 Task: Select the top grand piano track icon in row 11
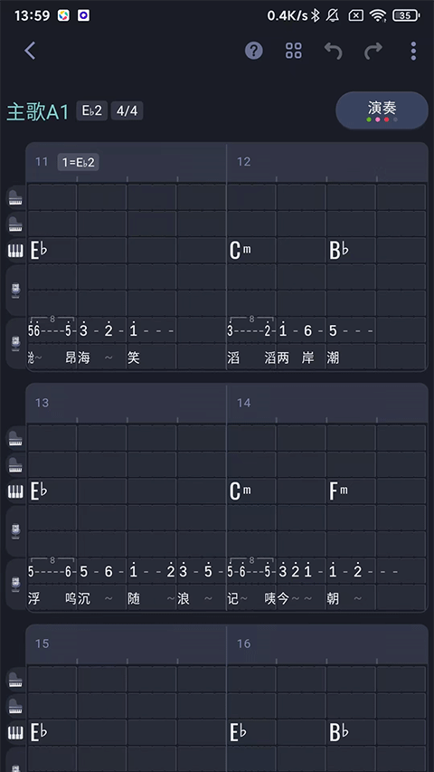tap(15, 198)
